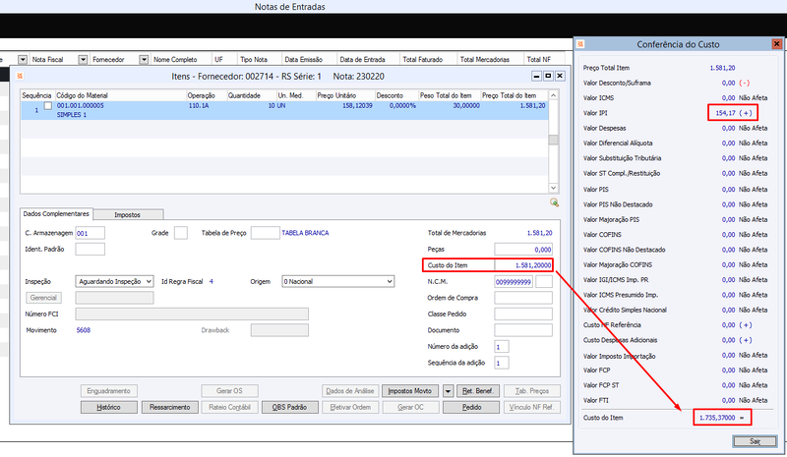Click the Histórico button

pyautogui.click(x=109, y=407)
